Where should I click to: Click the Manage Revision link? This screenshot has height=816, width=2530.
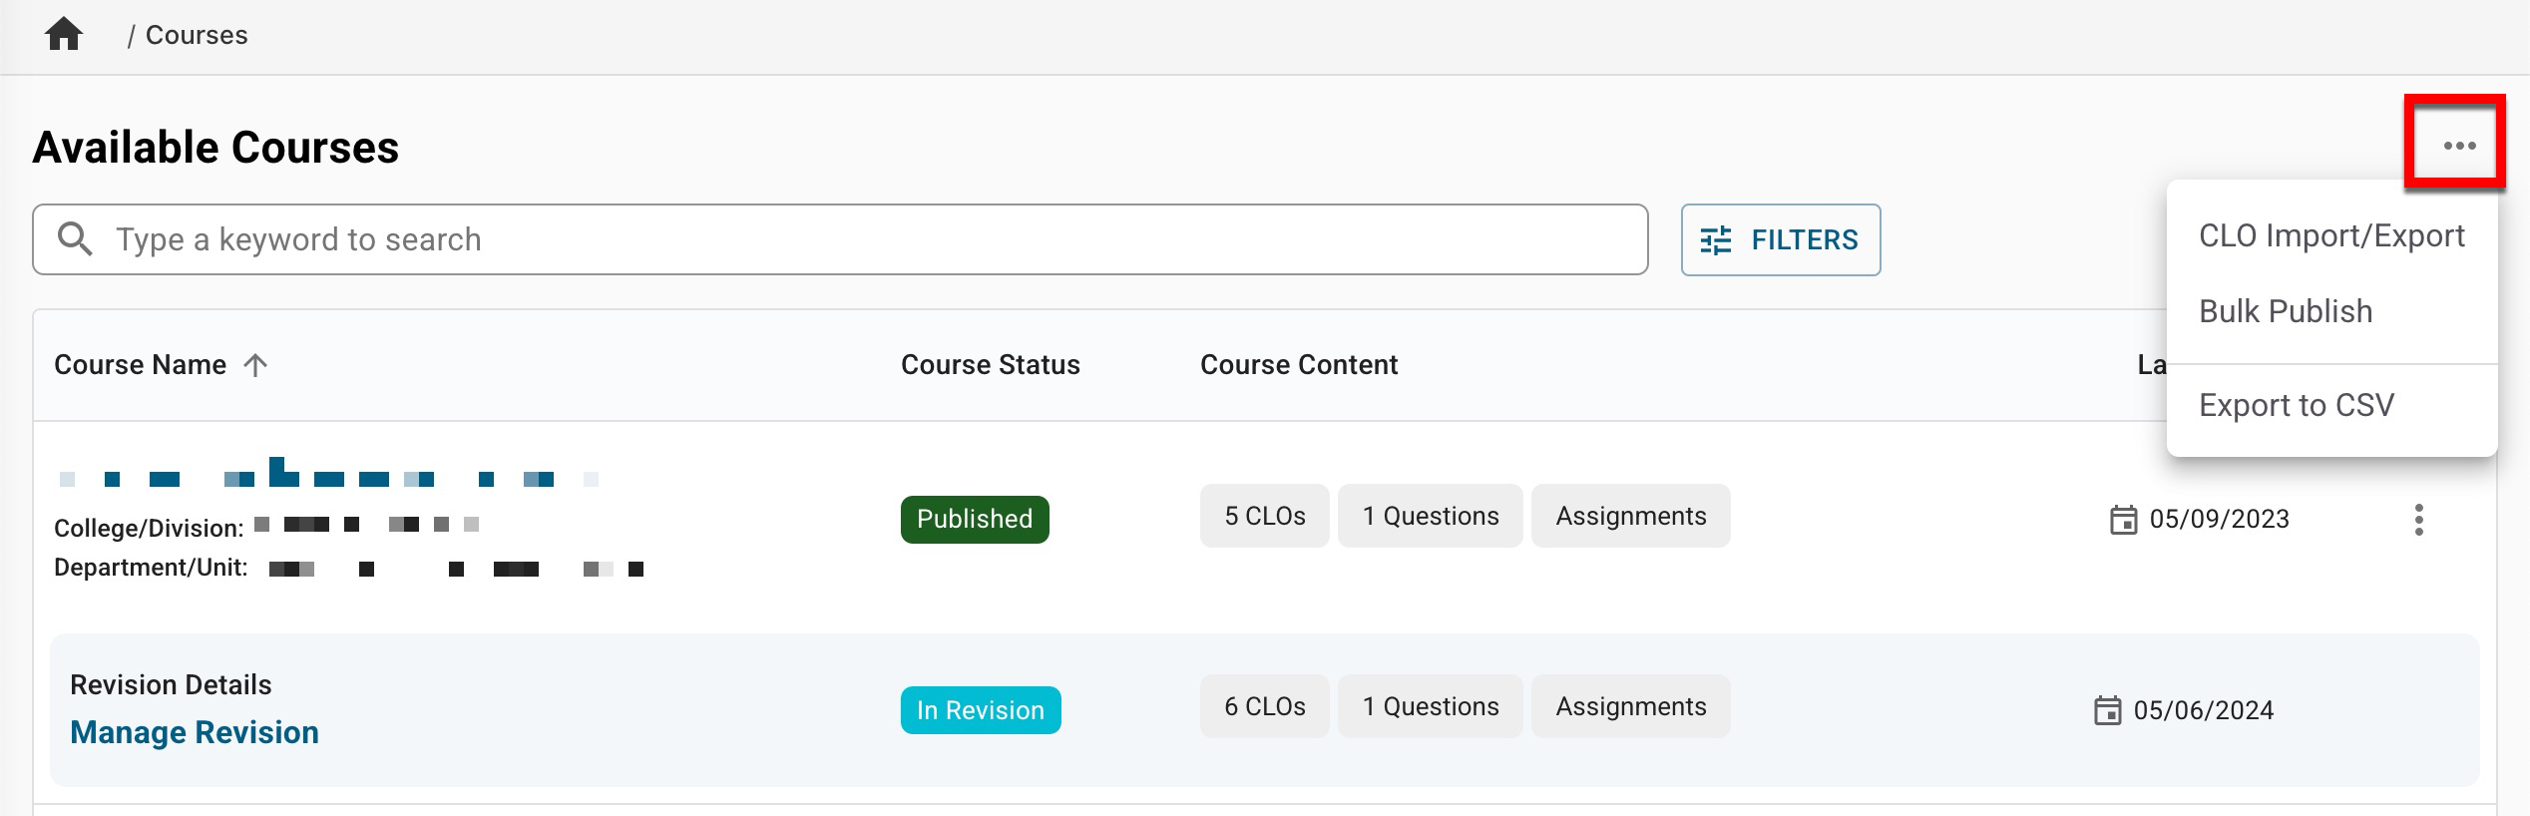click(x=195, y=732)
